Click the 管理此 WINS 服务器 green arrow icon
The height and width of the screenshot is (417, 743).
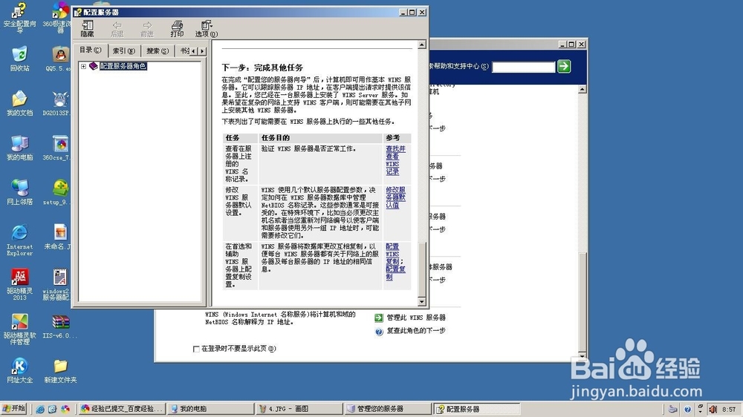(x=379, y=318)
